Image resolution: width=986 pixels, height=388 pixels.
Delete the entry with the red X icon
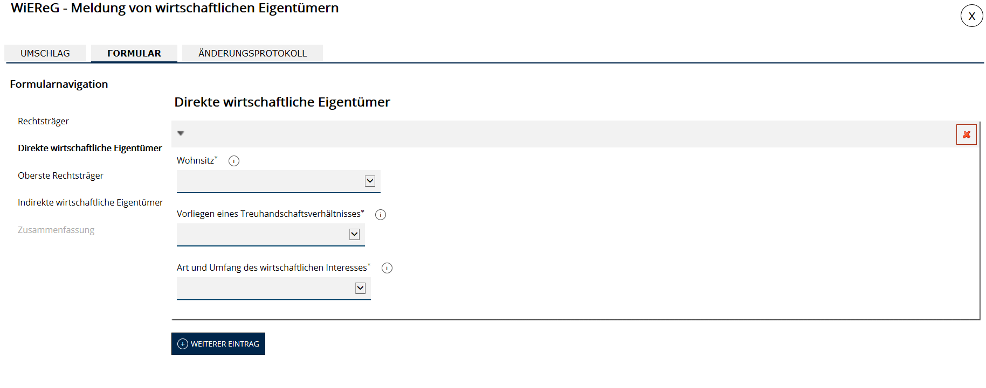point(966,135)
